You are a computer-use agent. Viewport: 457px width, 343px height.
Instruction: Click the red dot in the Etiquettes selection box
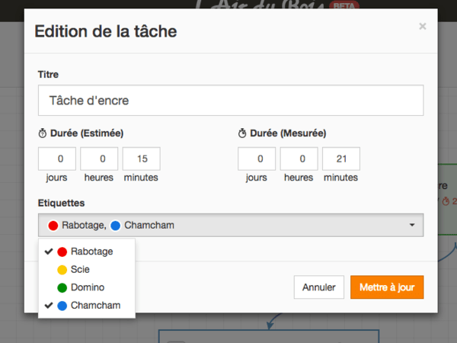[x=53, y=226]
